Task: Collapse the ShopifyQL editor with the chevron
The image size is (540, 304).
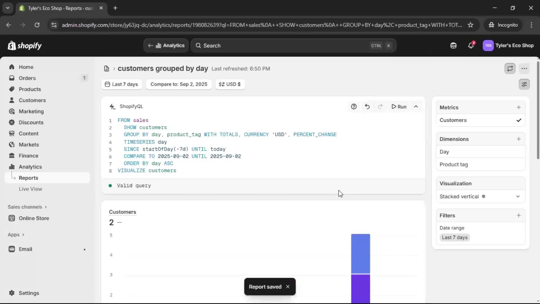Action: tap(416, 107)
